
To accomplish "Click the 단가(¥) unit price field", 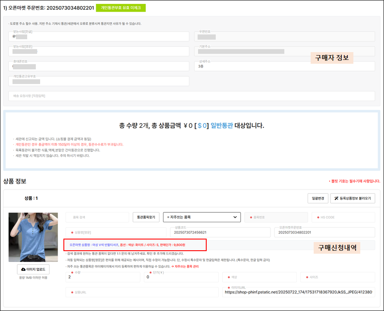I will (x=181, y=277).
